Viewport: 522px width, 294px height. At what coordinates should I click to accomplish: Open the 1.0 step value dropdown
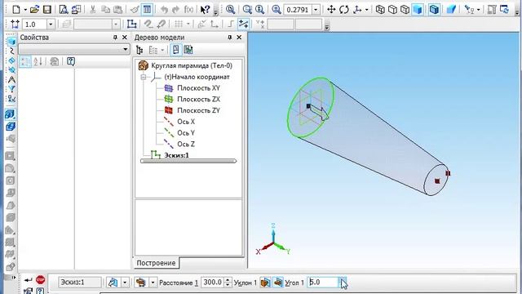coord(51,24)
